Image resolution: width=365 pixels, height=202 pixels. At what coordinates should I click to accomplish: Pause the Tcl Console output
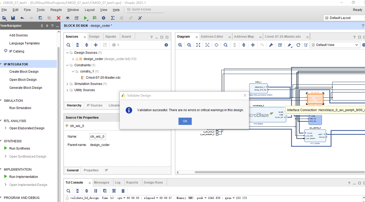(96, 191)
